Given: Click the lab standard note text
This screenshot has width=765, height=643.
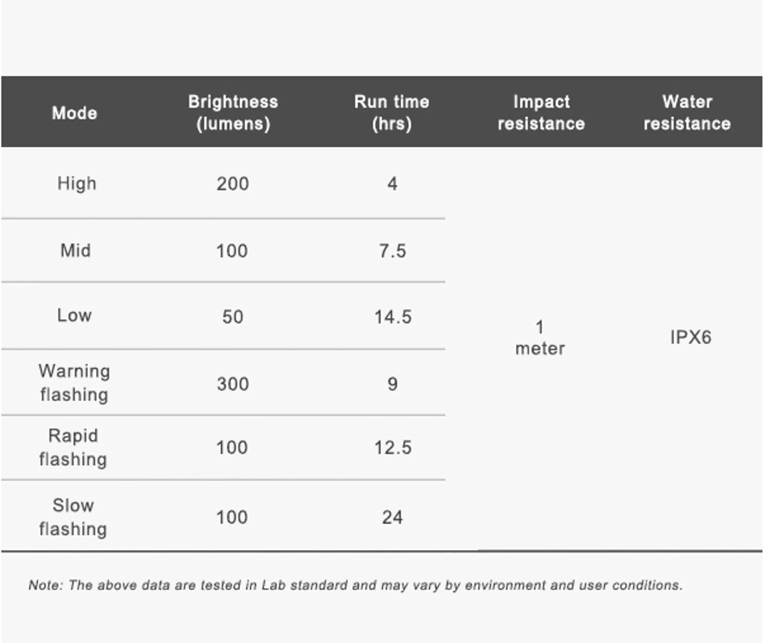Looking at the screenshot, I should click(355, 585).
